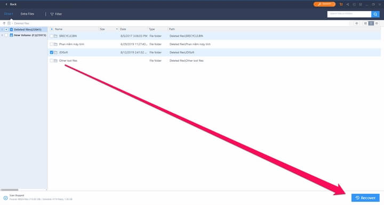Click the Deleted files breadcrumb
This screenshot has height=205, width=384.
(21, 23)
